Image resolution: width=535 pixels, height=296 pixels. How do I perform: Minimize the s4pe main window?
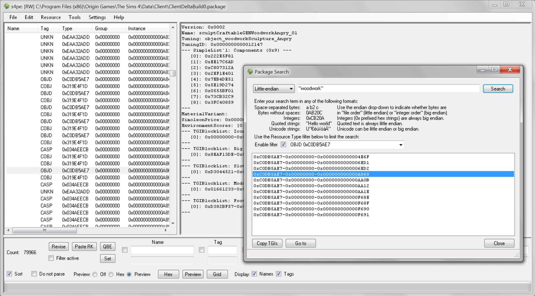(x=495, y=5)
